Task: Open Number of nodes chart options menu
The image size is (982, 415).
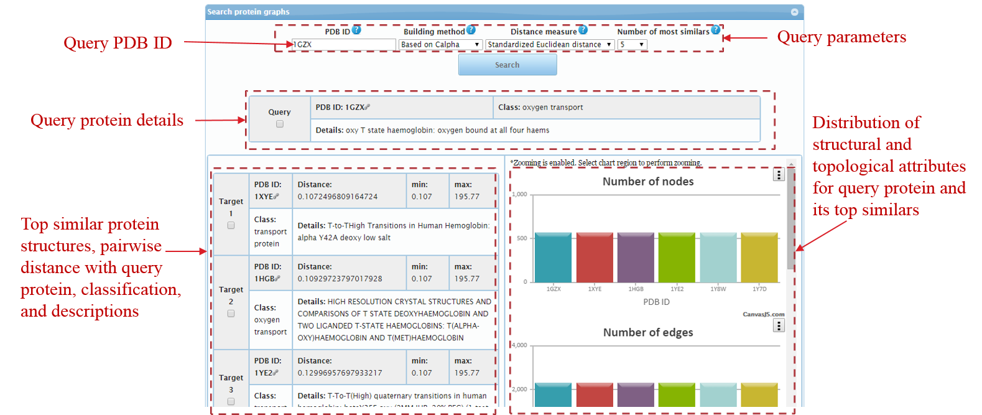Action: (779, 175)
